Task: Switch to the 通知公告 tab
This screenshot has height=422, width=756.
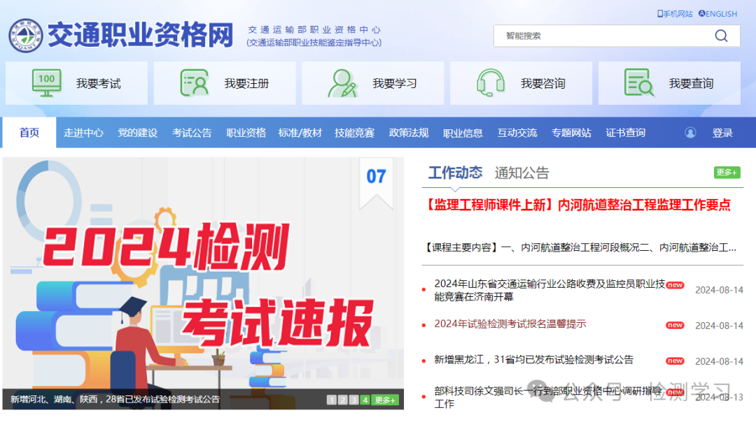Action: click(x=522, y=173)
